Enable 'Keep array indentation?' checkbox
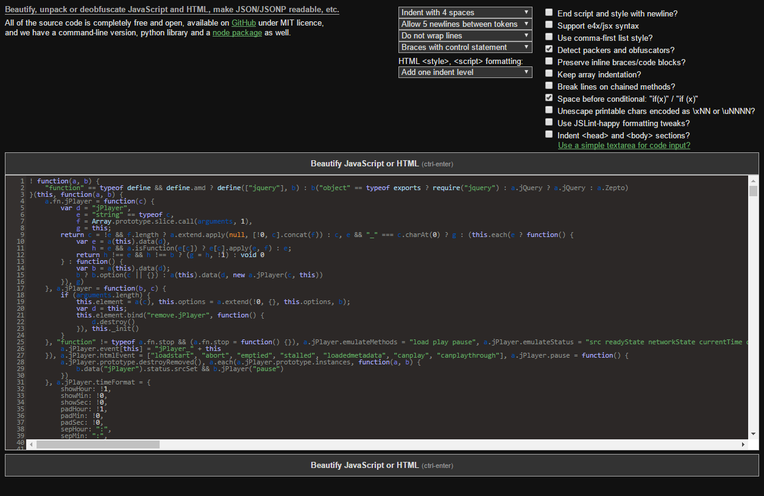 (x=550, y=74)
